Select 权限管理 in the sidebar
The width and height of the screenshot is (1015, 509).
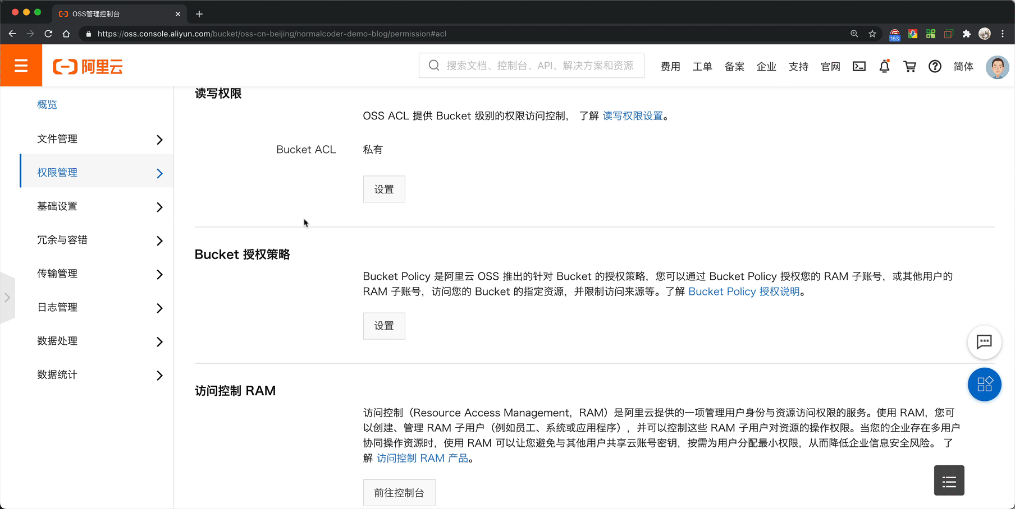tap(57, 172)
